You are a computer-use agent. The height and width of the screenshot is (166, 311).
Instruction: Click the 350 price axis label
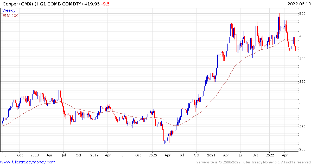(302, 82)
